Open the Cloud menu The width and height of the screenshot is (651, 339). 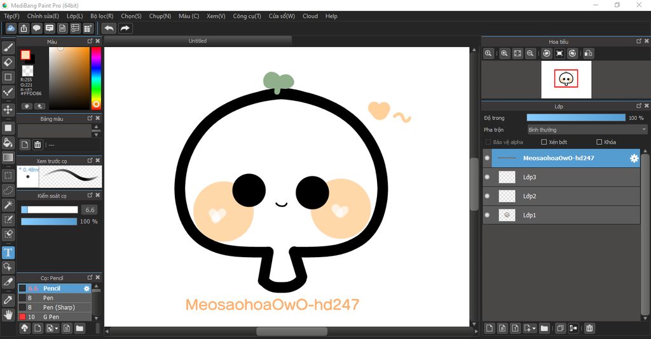(x=310, y=16)
